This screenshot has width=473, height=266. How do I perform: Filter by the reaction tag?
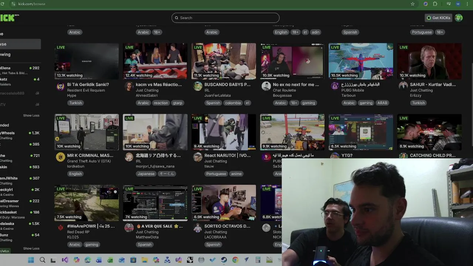161,103
